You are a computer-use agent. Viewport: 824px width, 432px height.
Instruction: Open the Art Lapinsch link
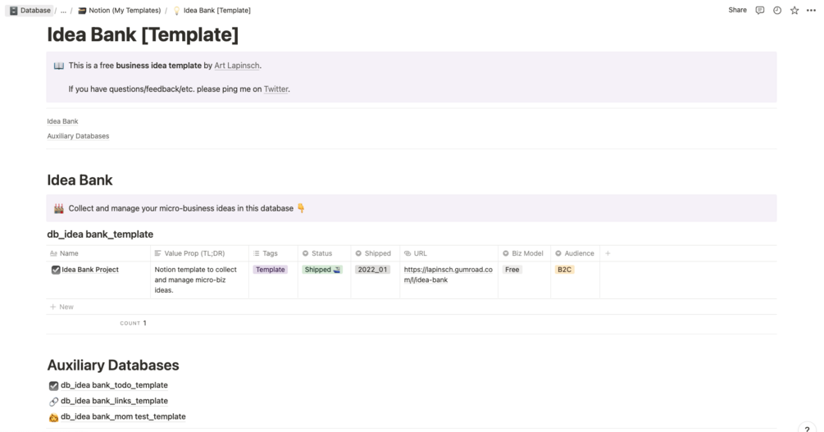click(x=237, y=66)
